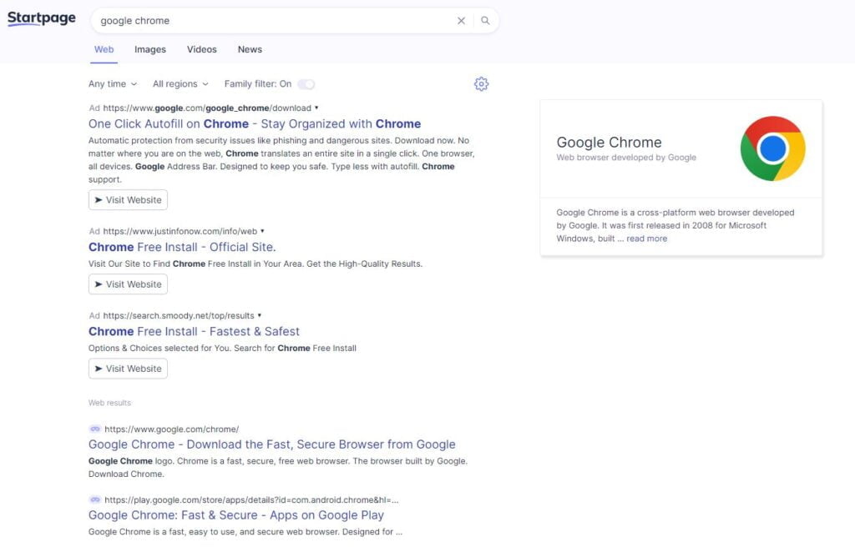Switch to the Images tab
The height and width of the screenshot is (547, 855).
pos(150,49)
